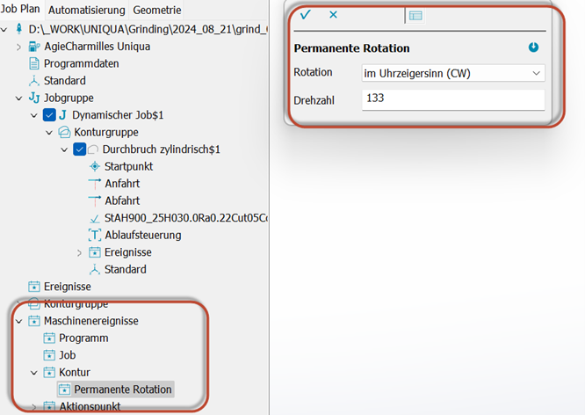The image size is (585, 415).
Task: Click the table view icon in the panel toolbar
Action: (415, 15)
